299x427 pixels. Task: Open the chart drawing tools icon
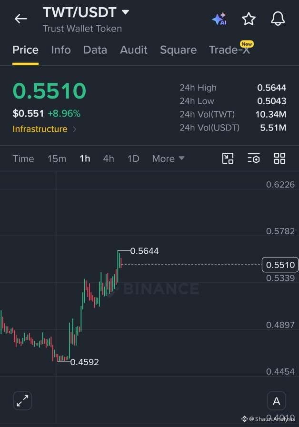click(228, 158)
